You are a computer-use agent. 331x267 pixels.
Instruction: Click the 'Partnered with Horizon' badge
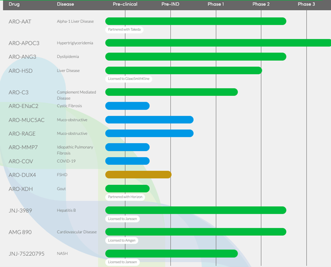click(126, 196)
